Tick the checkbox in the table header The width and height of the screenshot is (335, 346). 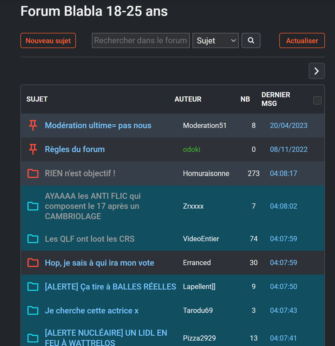[317, 100]
